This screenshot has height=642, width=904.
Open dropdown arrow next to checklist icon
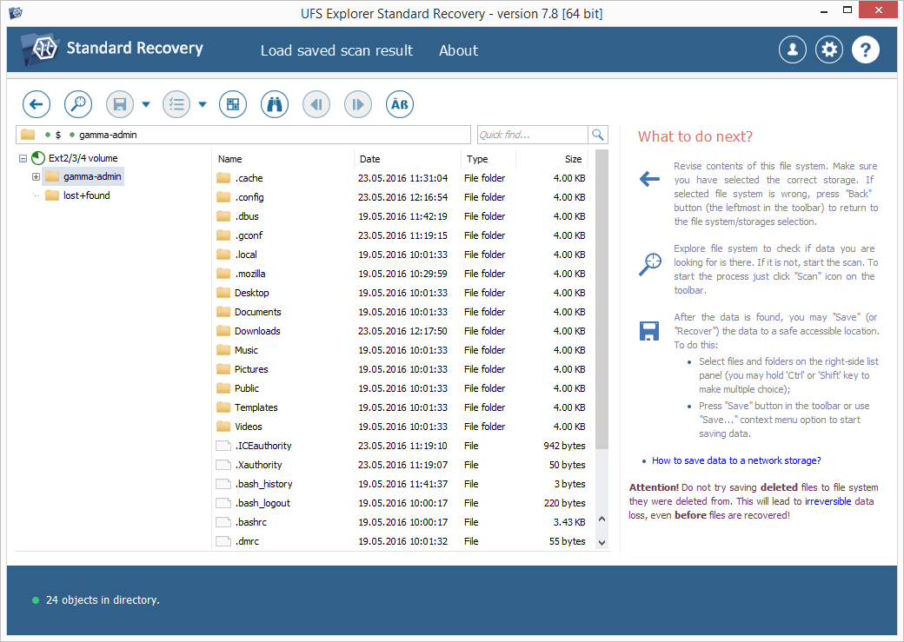(203, 104)
